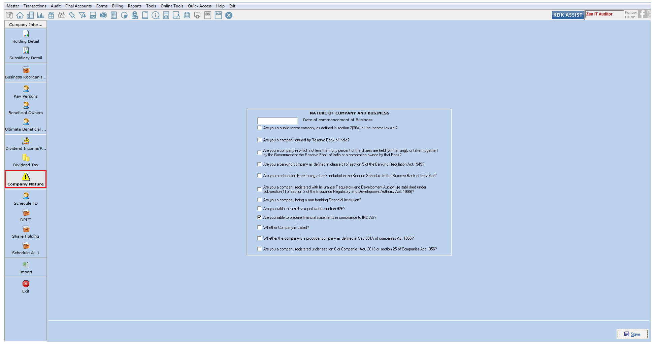The height and width of the screenshot is (344, 655).
Task: Click the Date of commencement input field
Action: [x=277, y=121]
